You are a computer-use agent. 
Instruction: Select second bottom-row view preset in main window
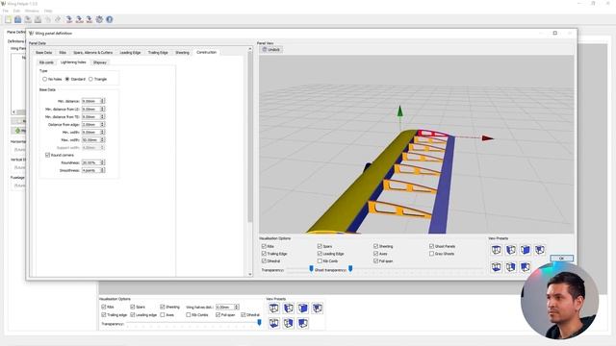pyautogui.click(x=289, y=323)
